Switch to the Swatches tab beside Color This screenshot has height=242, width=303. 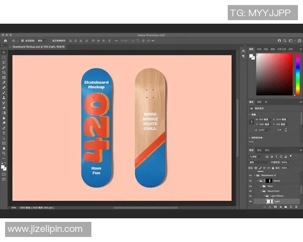259,49
